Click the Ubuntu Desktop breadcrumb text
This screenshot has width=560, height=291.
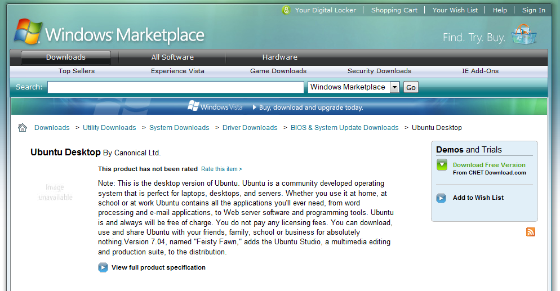tap(437, 128)
